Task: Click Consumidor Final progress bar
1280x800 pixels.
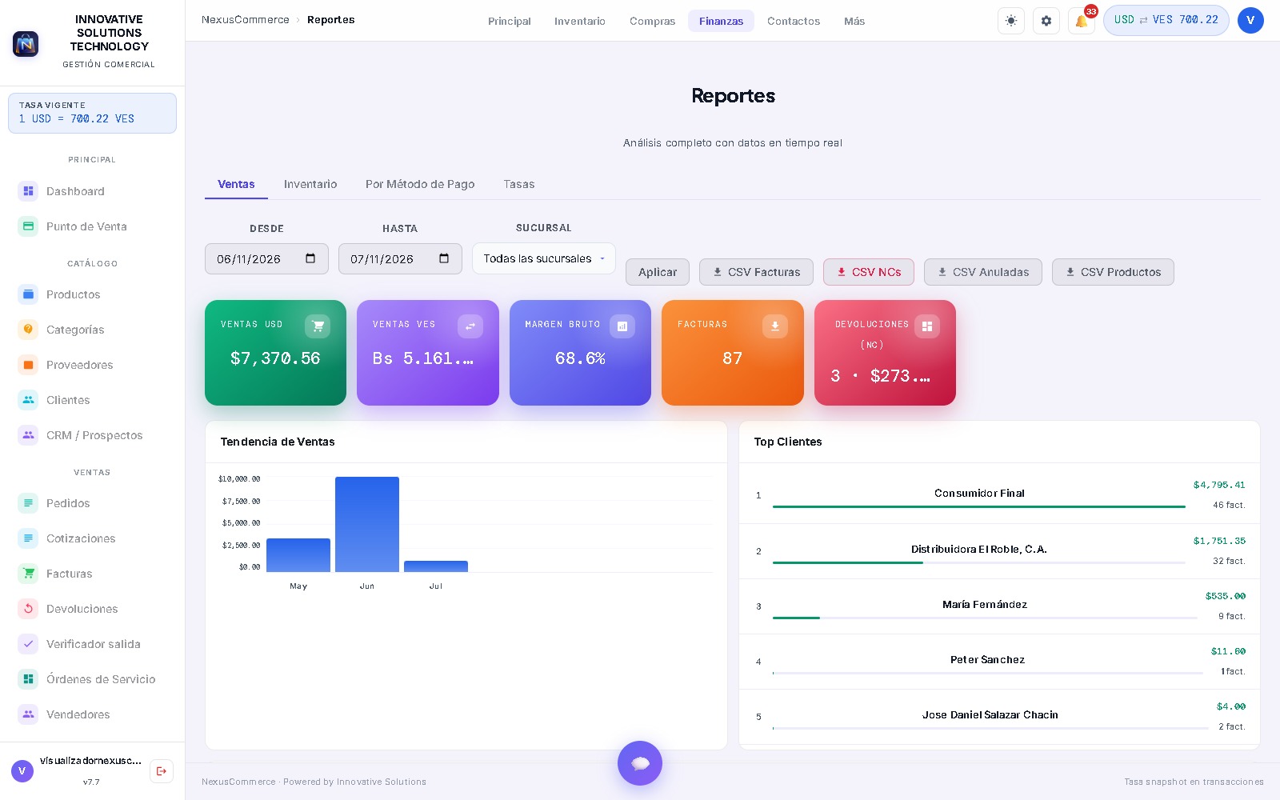Action: [979, 506]
